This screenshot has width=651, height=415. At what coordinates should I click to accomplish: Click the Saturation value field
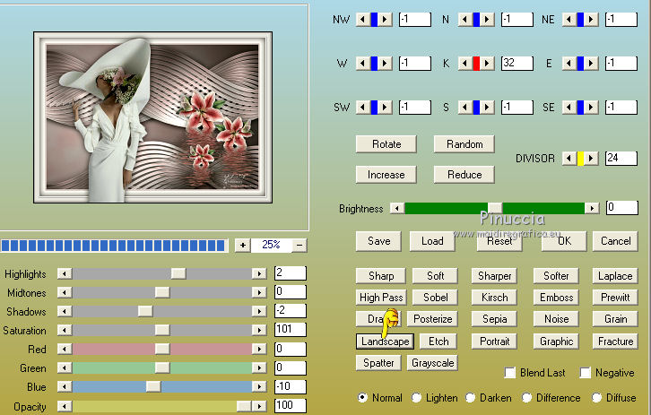point(291,330)
